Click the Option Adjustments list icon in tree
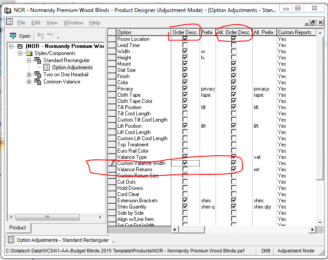Viewport: 328px width, 260px height. (46, 67)
